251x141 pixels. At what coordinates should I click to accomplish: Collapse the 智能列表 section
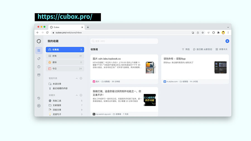(x=77, y=78)
